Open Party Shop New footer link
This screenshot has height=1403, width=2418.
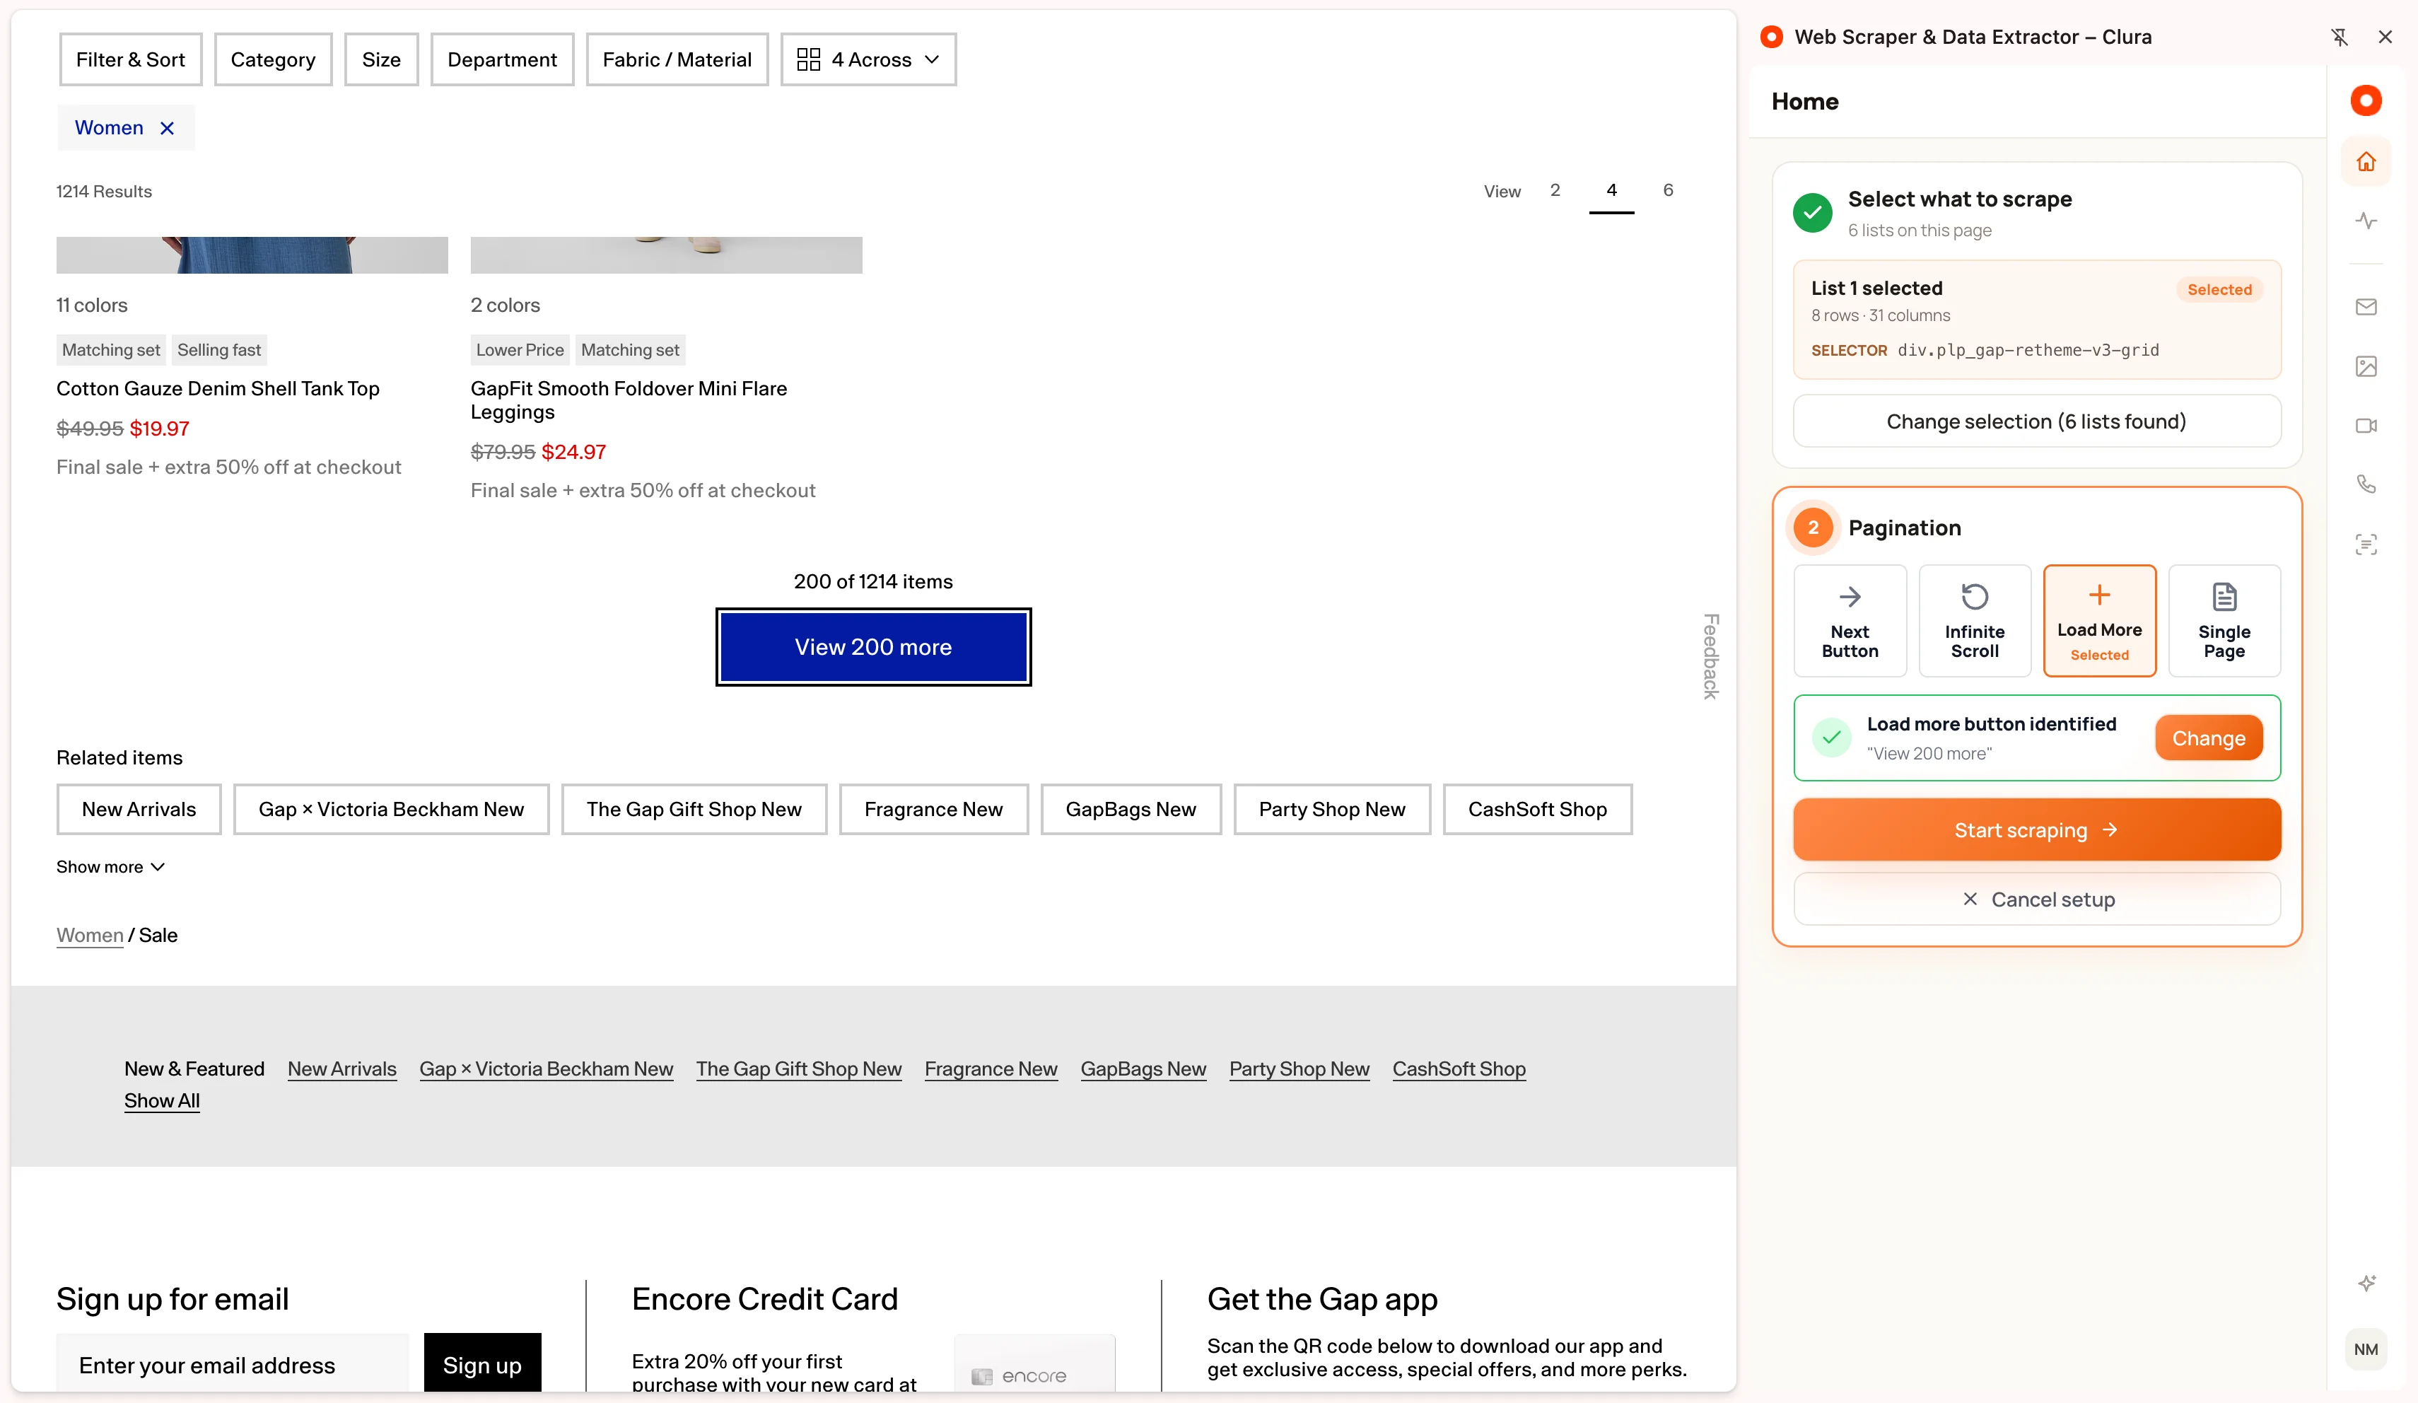pyautogui.click(x=1299, y=1068)
